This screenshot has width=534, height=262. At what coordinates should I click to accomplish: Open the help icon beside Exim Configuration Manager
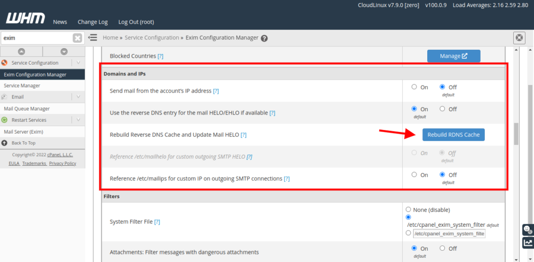264,38
